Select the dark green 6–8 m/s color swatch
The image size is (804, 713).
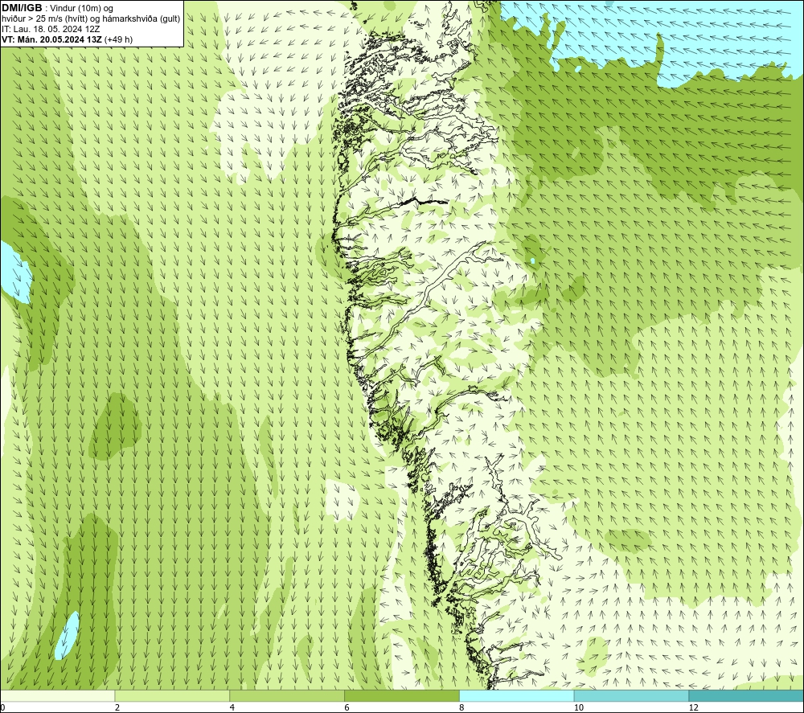[x=402, y=695]
